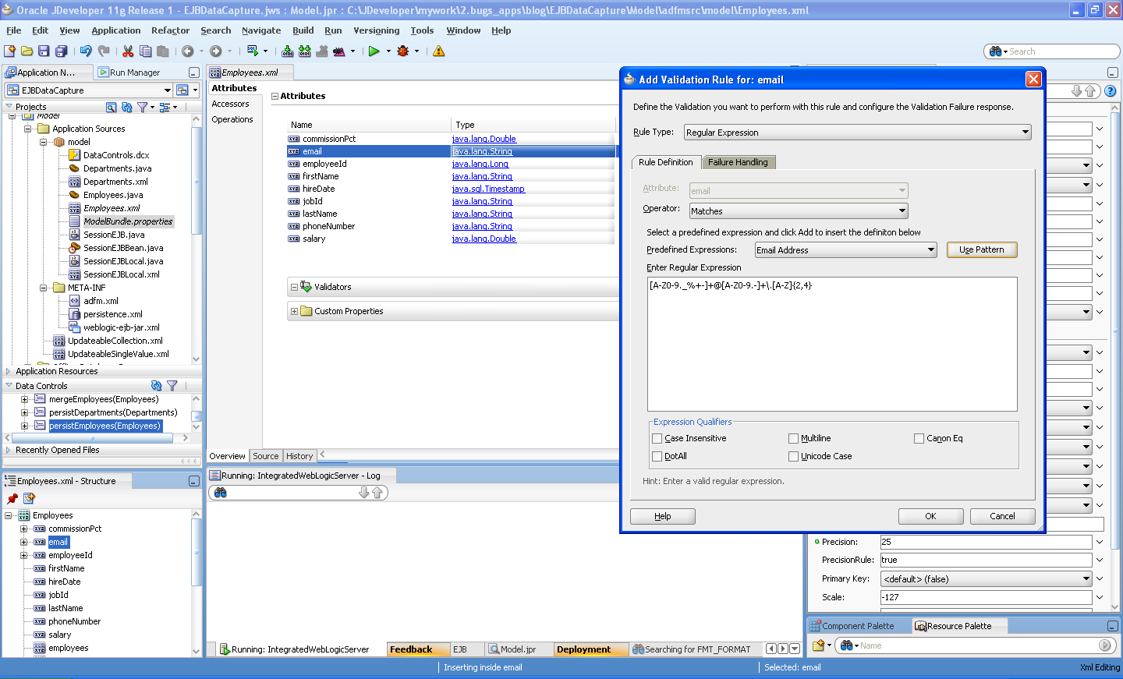Open a file with the Open folder icon
The image size is (1123, 679).
[x=27, y=52]
